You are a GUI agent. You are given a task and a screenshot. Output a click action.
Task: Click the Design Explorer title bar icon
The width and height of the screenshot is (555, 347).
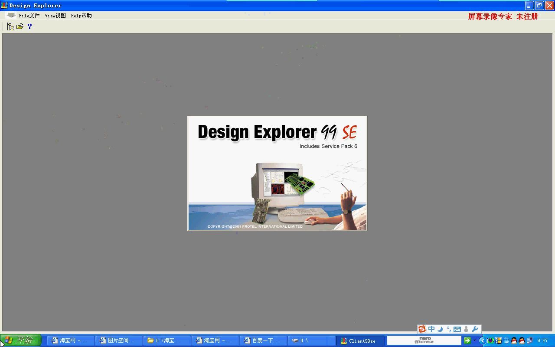4,5
